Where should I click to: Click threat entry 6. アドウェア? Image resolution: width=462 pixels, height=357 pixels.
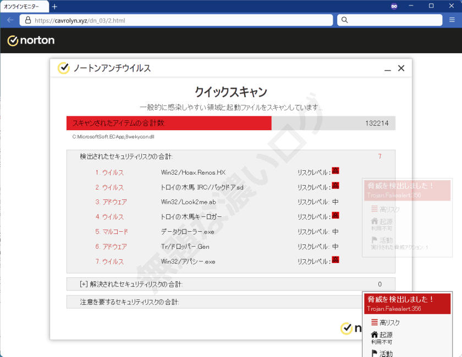(x=111, y=247)
